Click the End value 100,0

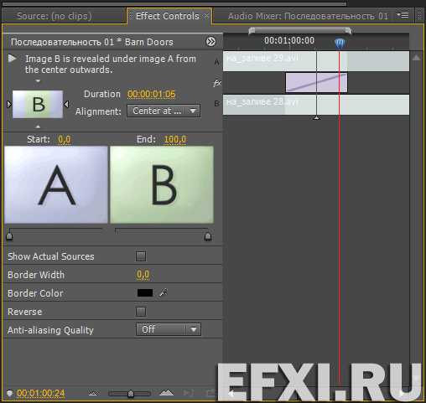pyautogui.click(x=175, y=139)
